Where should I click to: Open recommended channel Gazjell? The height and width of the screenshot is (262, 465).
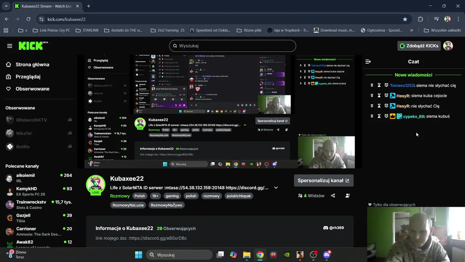tap(39, 218)
